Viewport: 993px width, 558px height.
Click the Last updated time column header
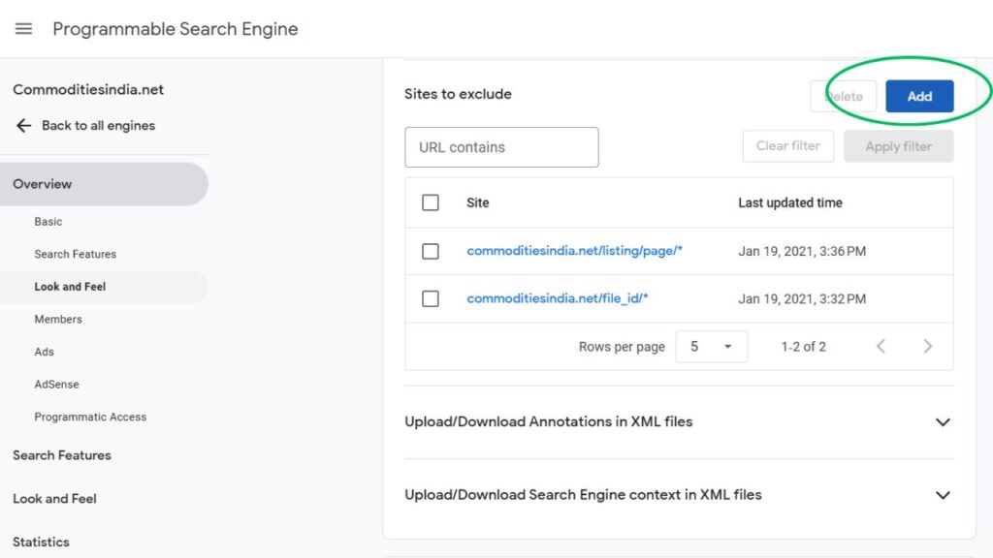pos(789,202)
